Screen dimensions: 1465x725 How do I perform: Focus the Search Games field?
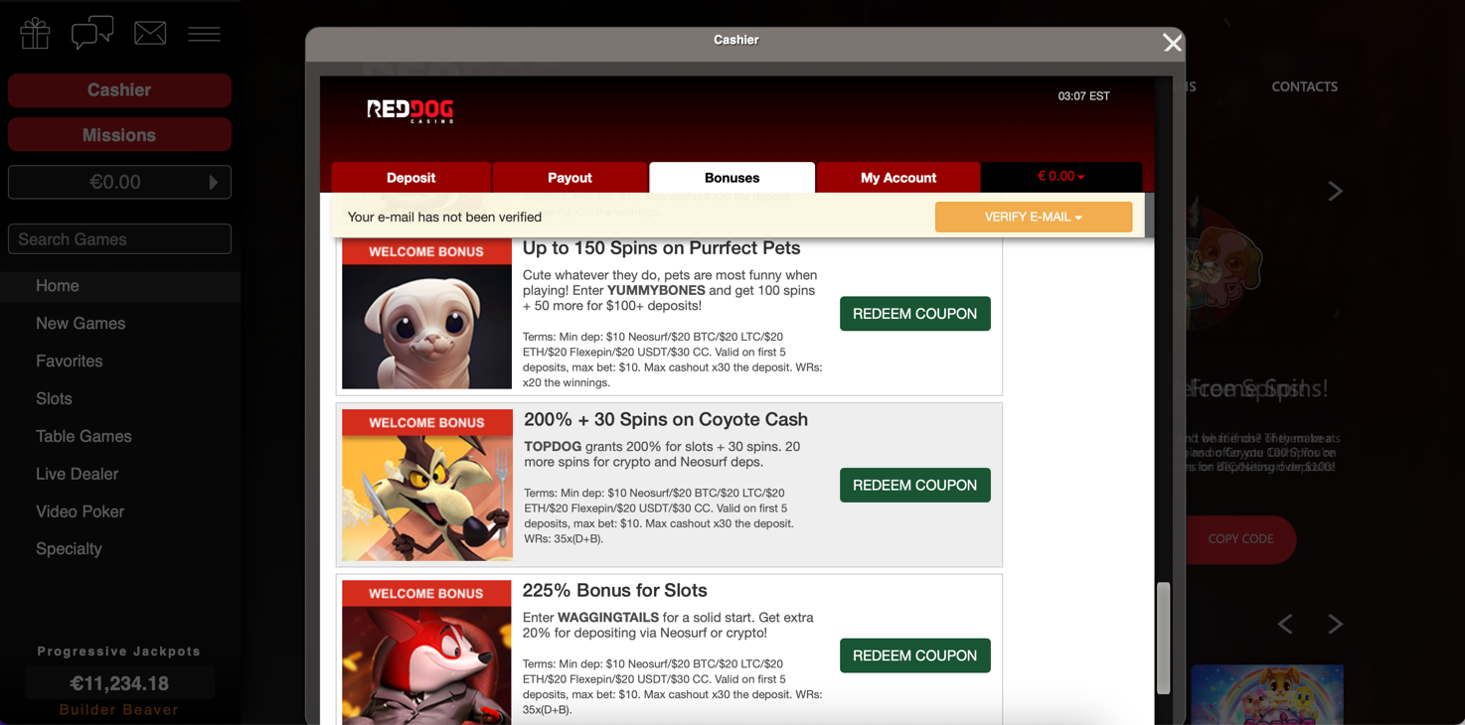pyautogui.click(x=119, y=239)
